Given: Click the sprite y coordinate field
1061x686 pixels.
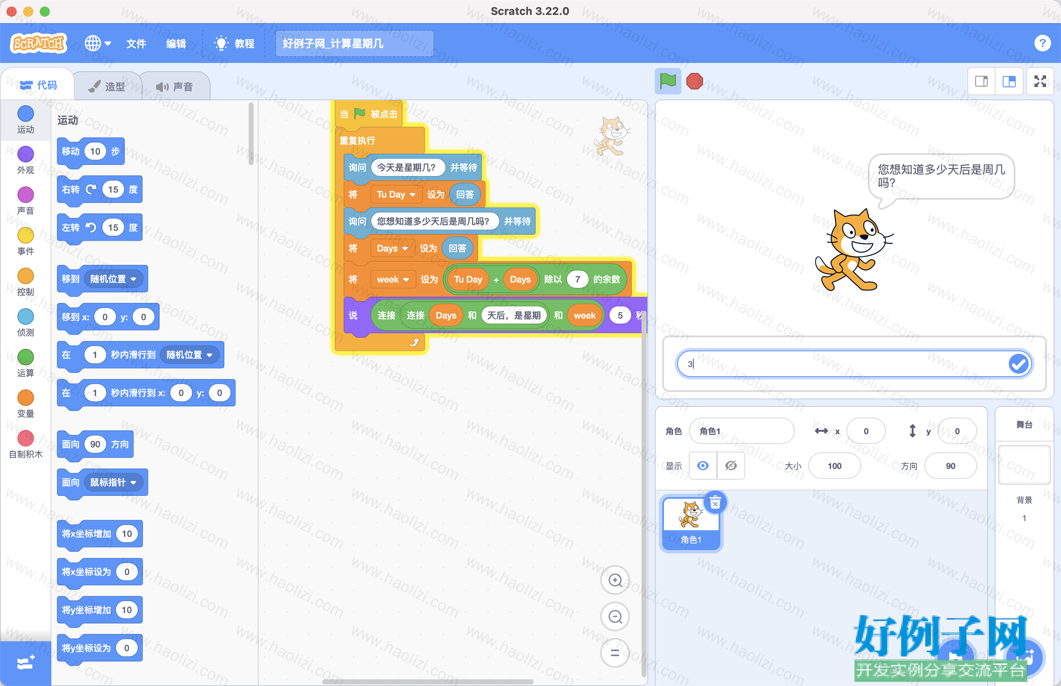Looking at the screenshot, I should 957,431.
